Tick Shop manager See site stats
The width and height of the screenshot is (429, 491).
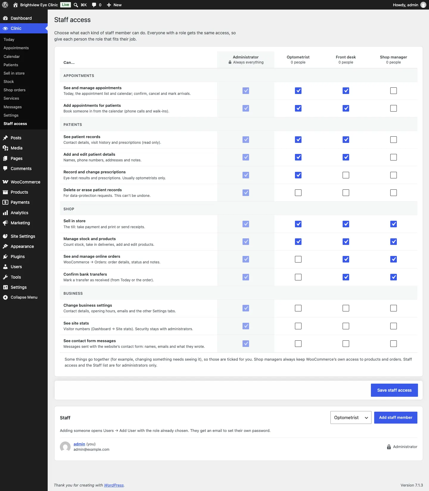click(394, 326)
